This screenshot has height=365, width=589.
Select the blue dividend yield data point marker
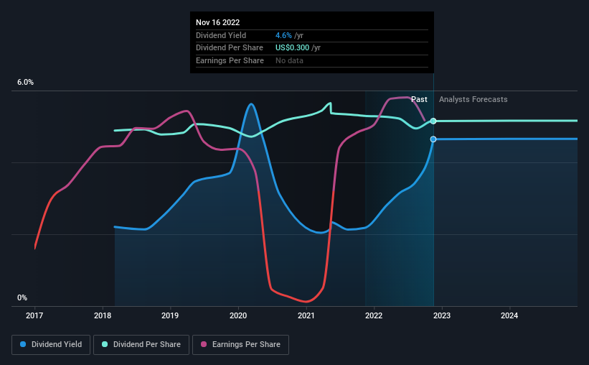click(x=433, y=139)
